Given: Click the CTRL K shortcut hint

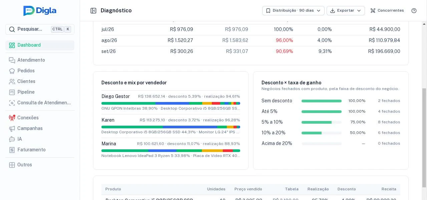Looking at the screenshot, I should [61, 29].
